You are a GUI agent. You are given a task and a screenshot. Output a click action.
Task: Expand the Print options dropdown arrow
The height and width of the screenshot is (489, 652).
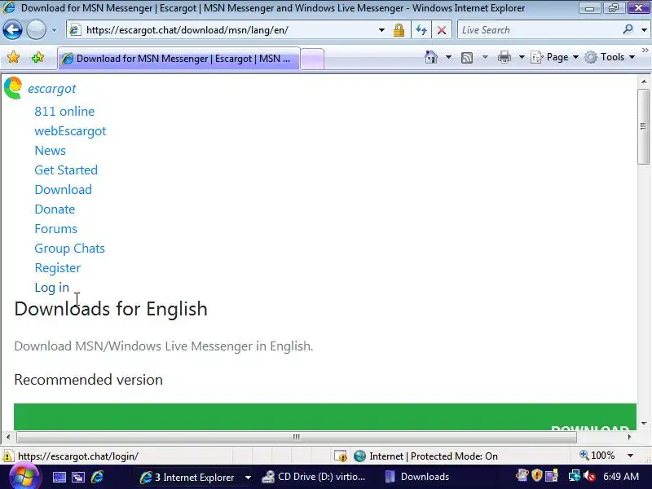point(522,57)
